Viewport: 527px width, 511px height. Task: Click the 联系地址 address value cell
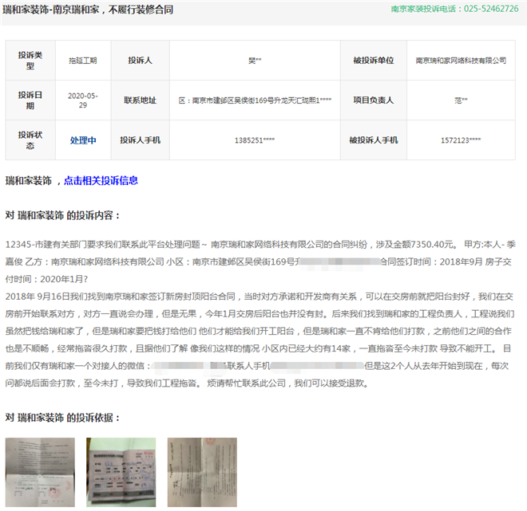point(255,100)
